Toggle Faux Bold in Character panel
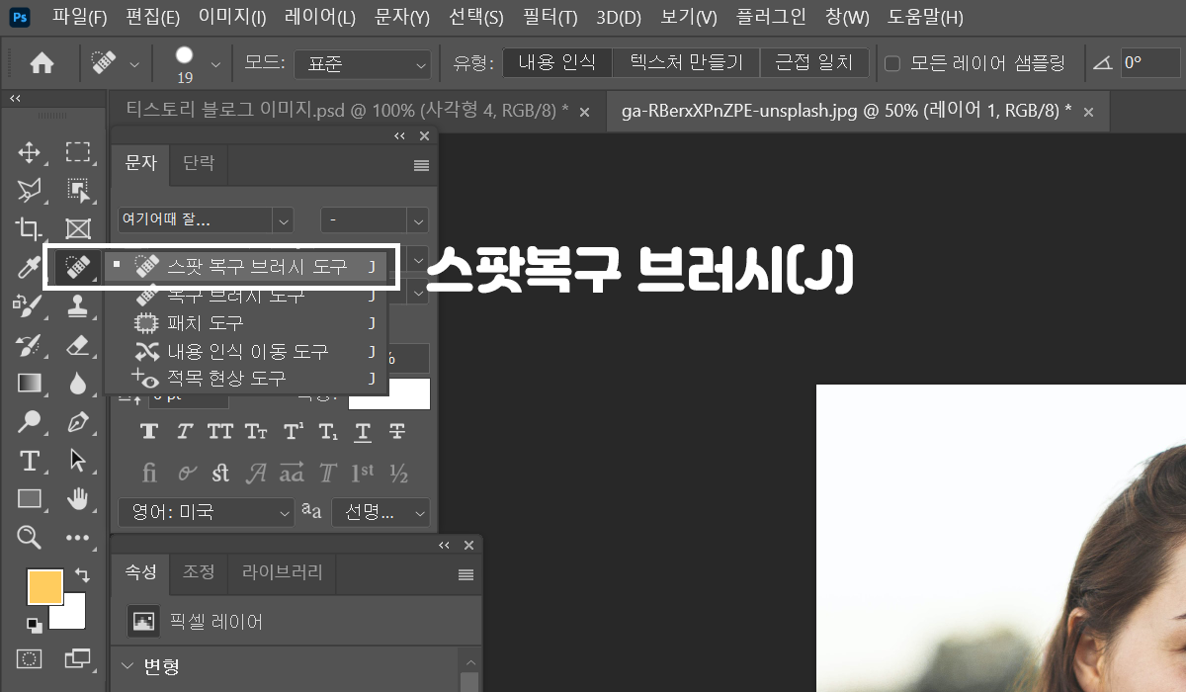 click(149, 431)
